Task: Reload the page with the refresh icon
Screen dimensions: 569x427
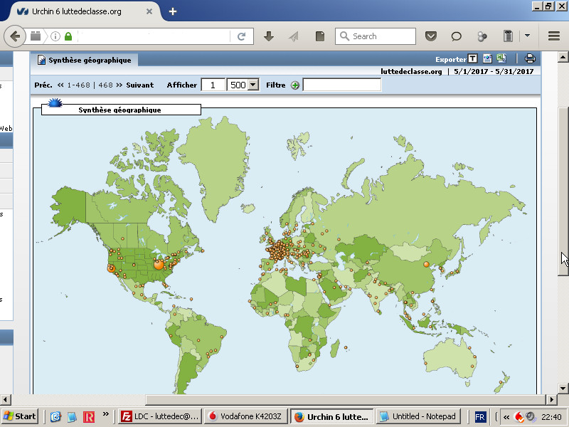Action: [242, 36]
